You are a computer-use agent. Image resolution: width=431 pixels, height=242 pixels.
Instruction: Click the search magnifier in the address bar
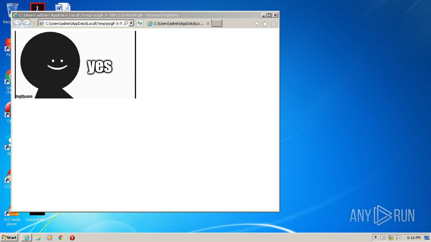pos(126,24)
